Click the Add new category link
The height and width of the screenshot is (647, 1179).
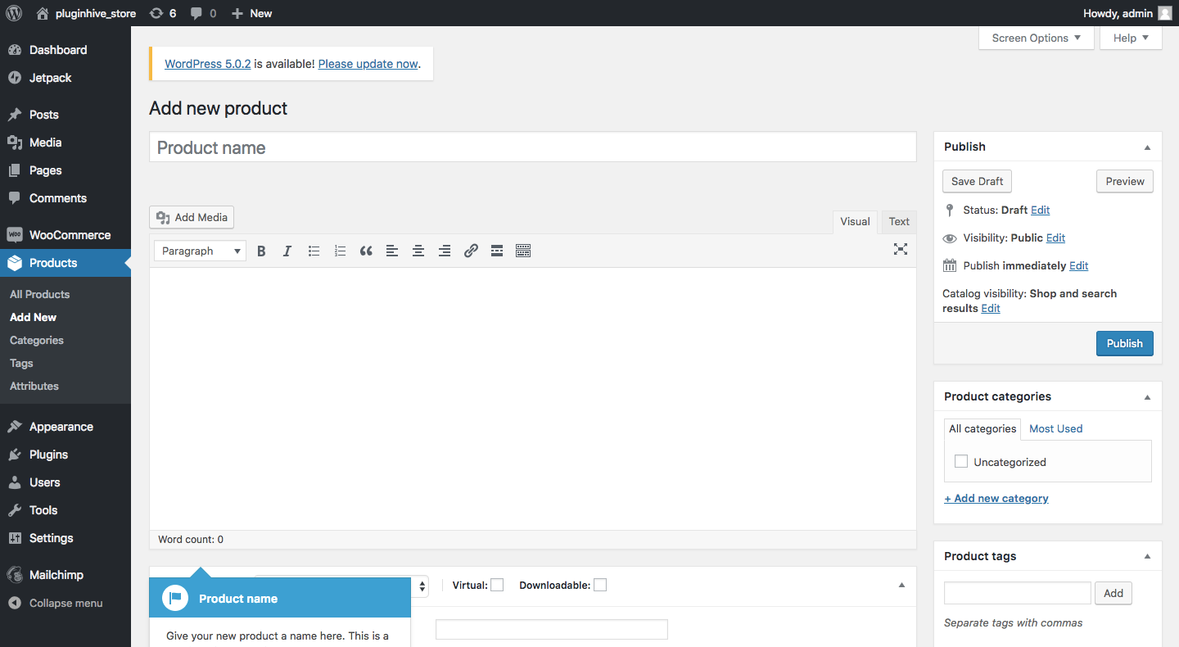point(996,498)
